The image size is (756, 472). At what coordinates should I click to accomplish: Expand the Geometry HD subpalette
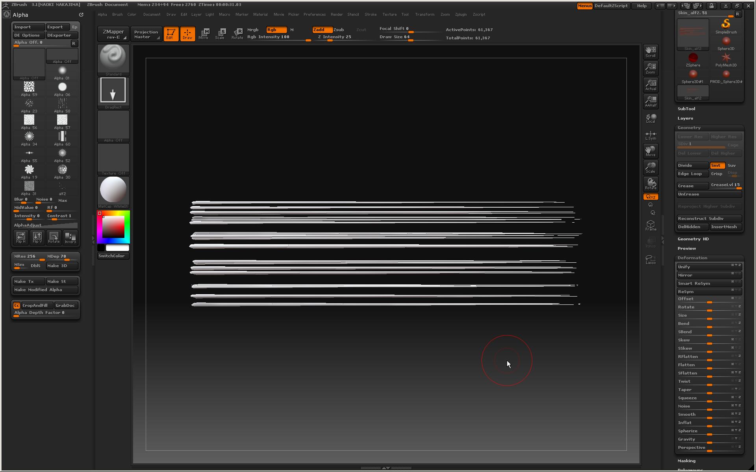[x=693, y=239]
